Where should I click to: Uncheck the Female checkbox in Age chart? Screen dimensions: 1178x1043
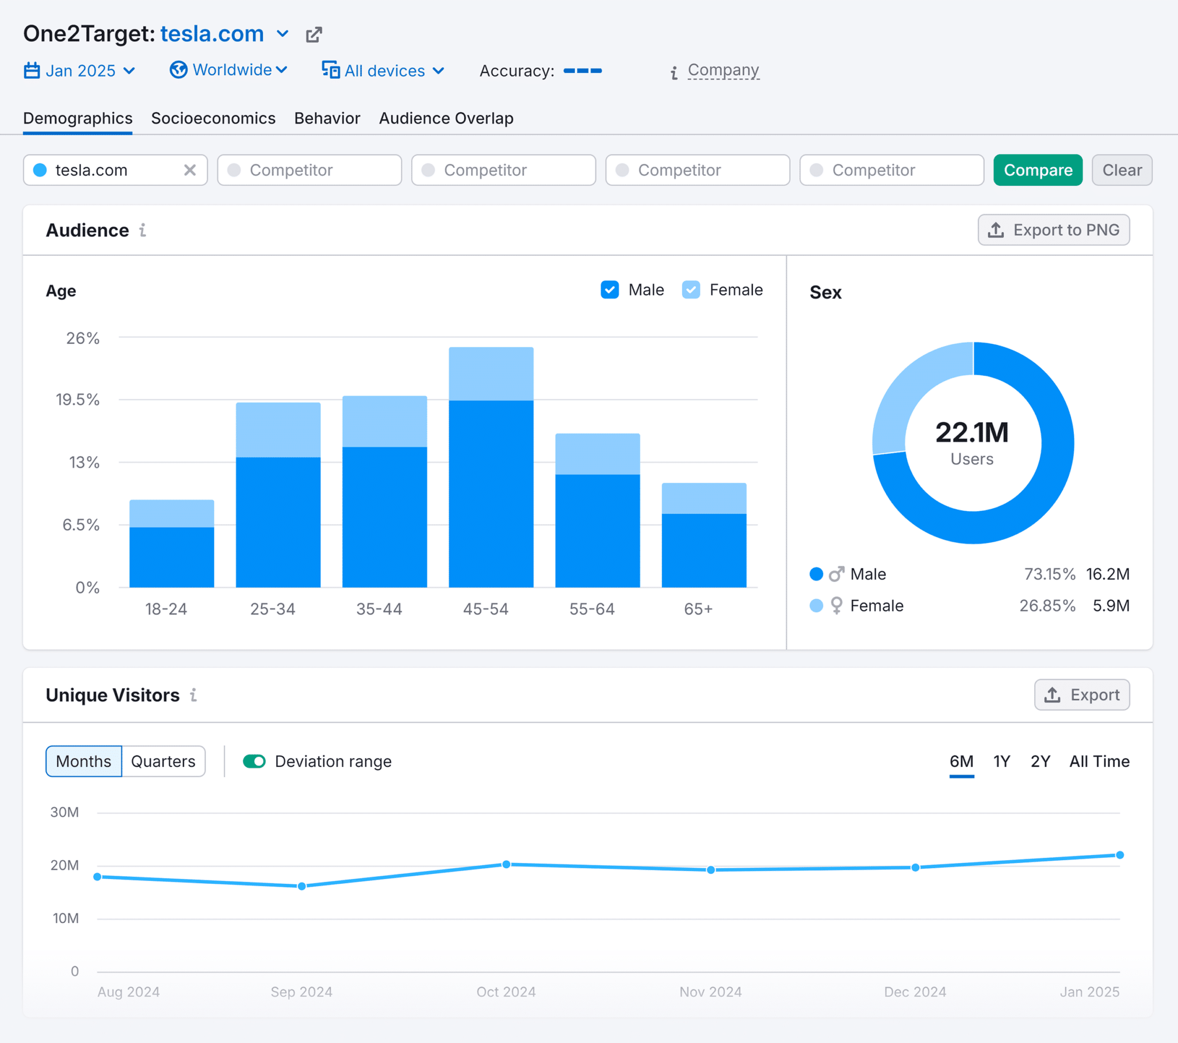coord(691,290)
